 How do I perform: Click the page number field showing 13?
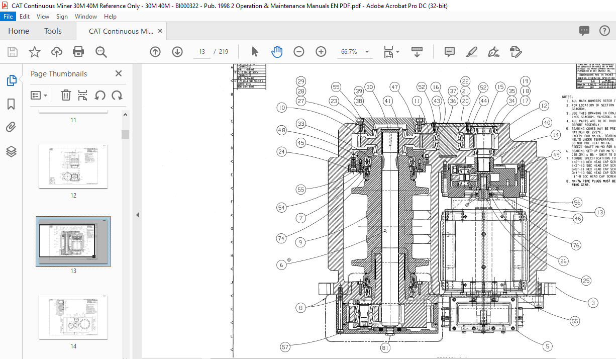(x=202, y=52)
